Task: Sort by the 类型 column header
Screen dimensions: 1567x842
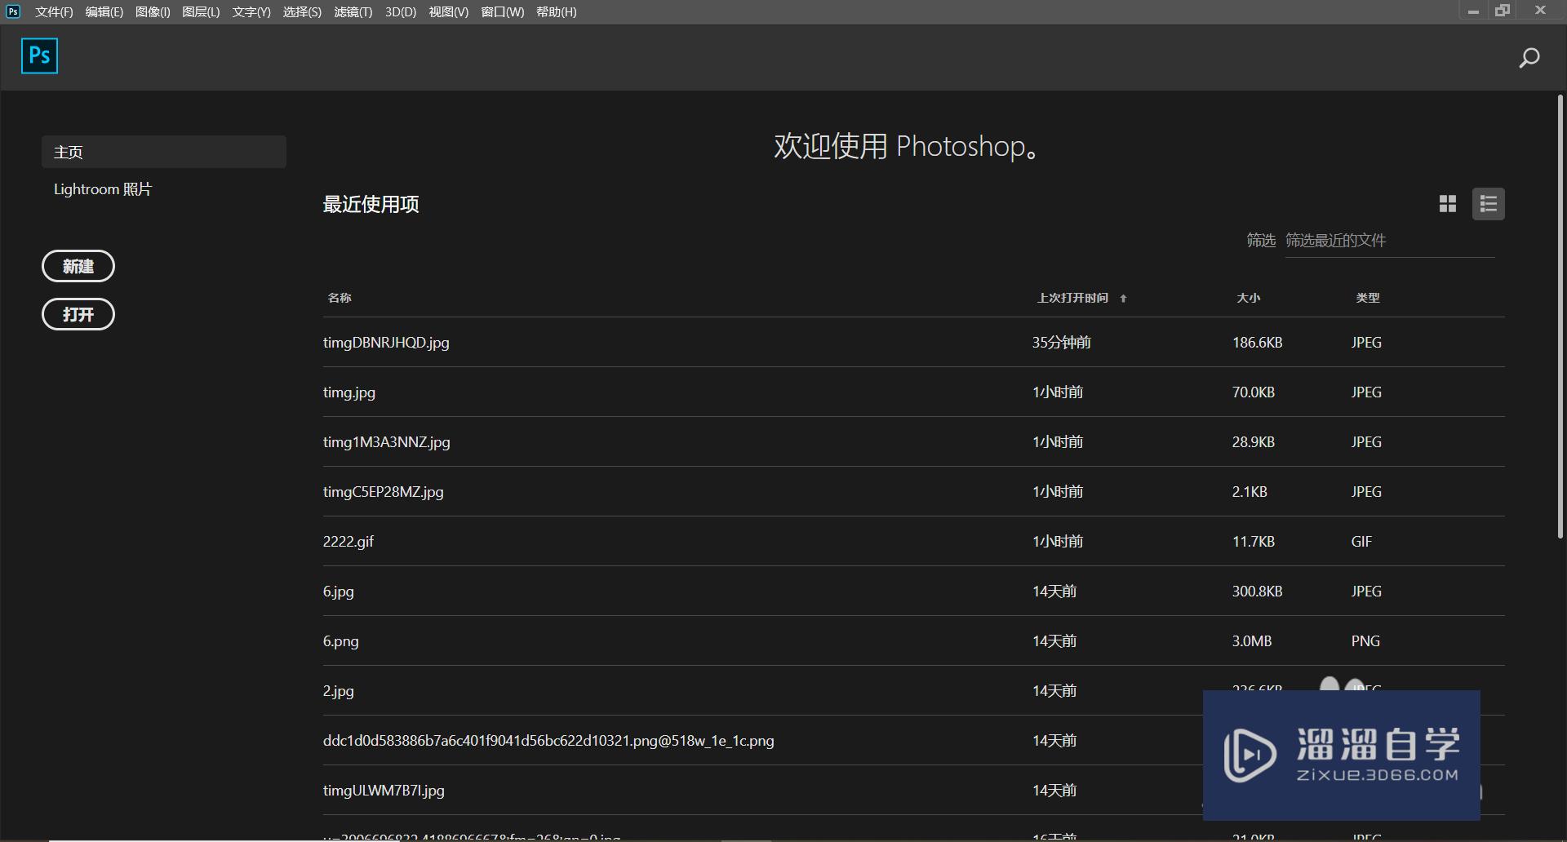Action: coord(1368,298)
